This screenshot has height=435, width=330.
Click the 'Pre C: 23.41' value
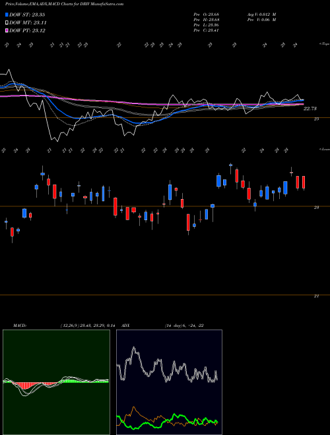[x=207, y=30]
